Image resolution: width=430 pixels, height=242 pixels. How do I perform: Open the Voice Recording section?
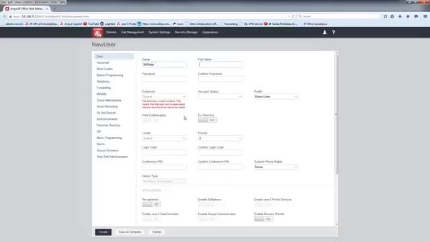(x=107, y=106)
